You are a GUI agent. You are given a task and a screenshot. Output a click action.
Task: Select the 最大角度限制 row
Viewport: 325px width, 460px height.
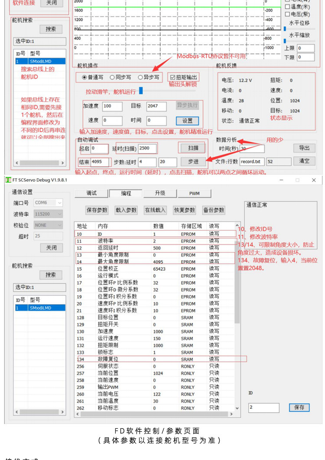coord(155,262)
